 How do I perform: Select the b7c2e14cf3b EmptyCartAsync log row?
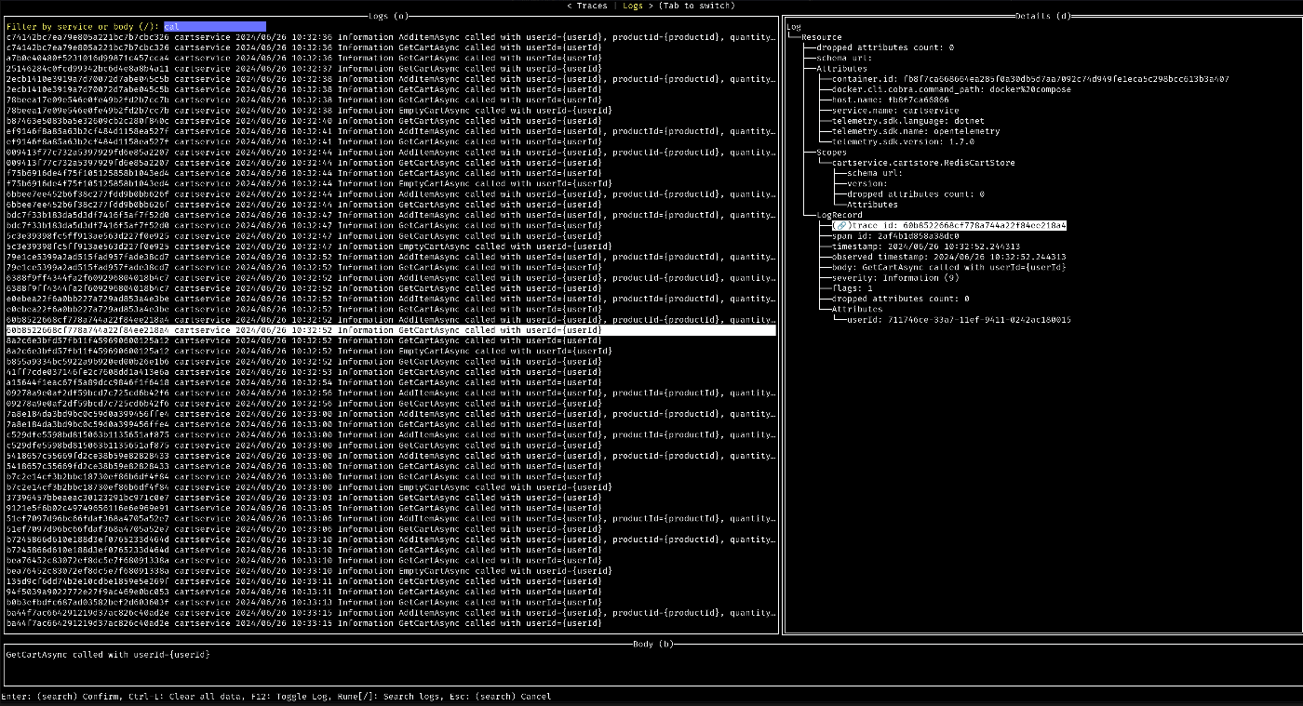point(391,486)
